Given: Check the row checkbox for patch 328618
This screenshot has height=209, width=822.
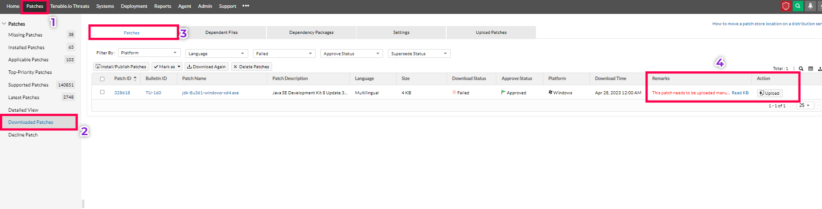Looking at the screenshot, I should pos(102,92).
